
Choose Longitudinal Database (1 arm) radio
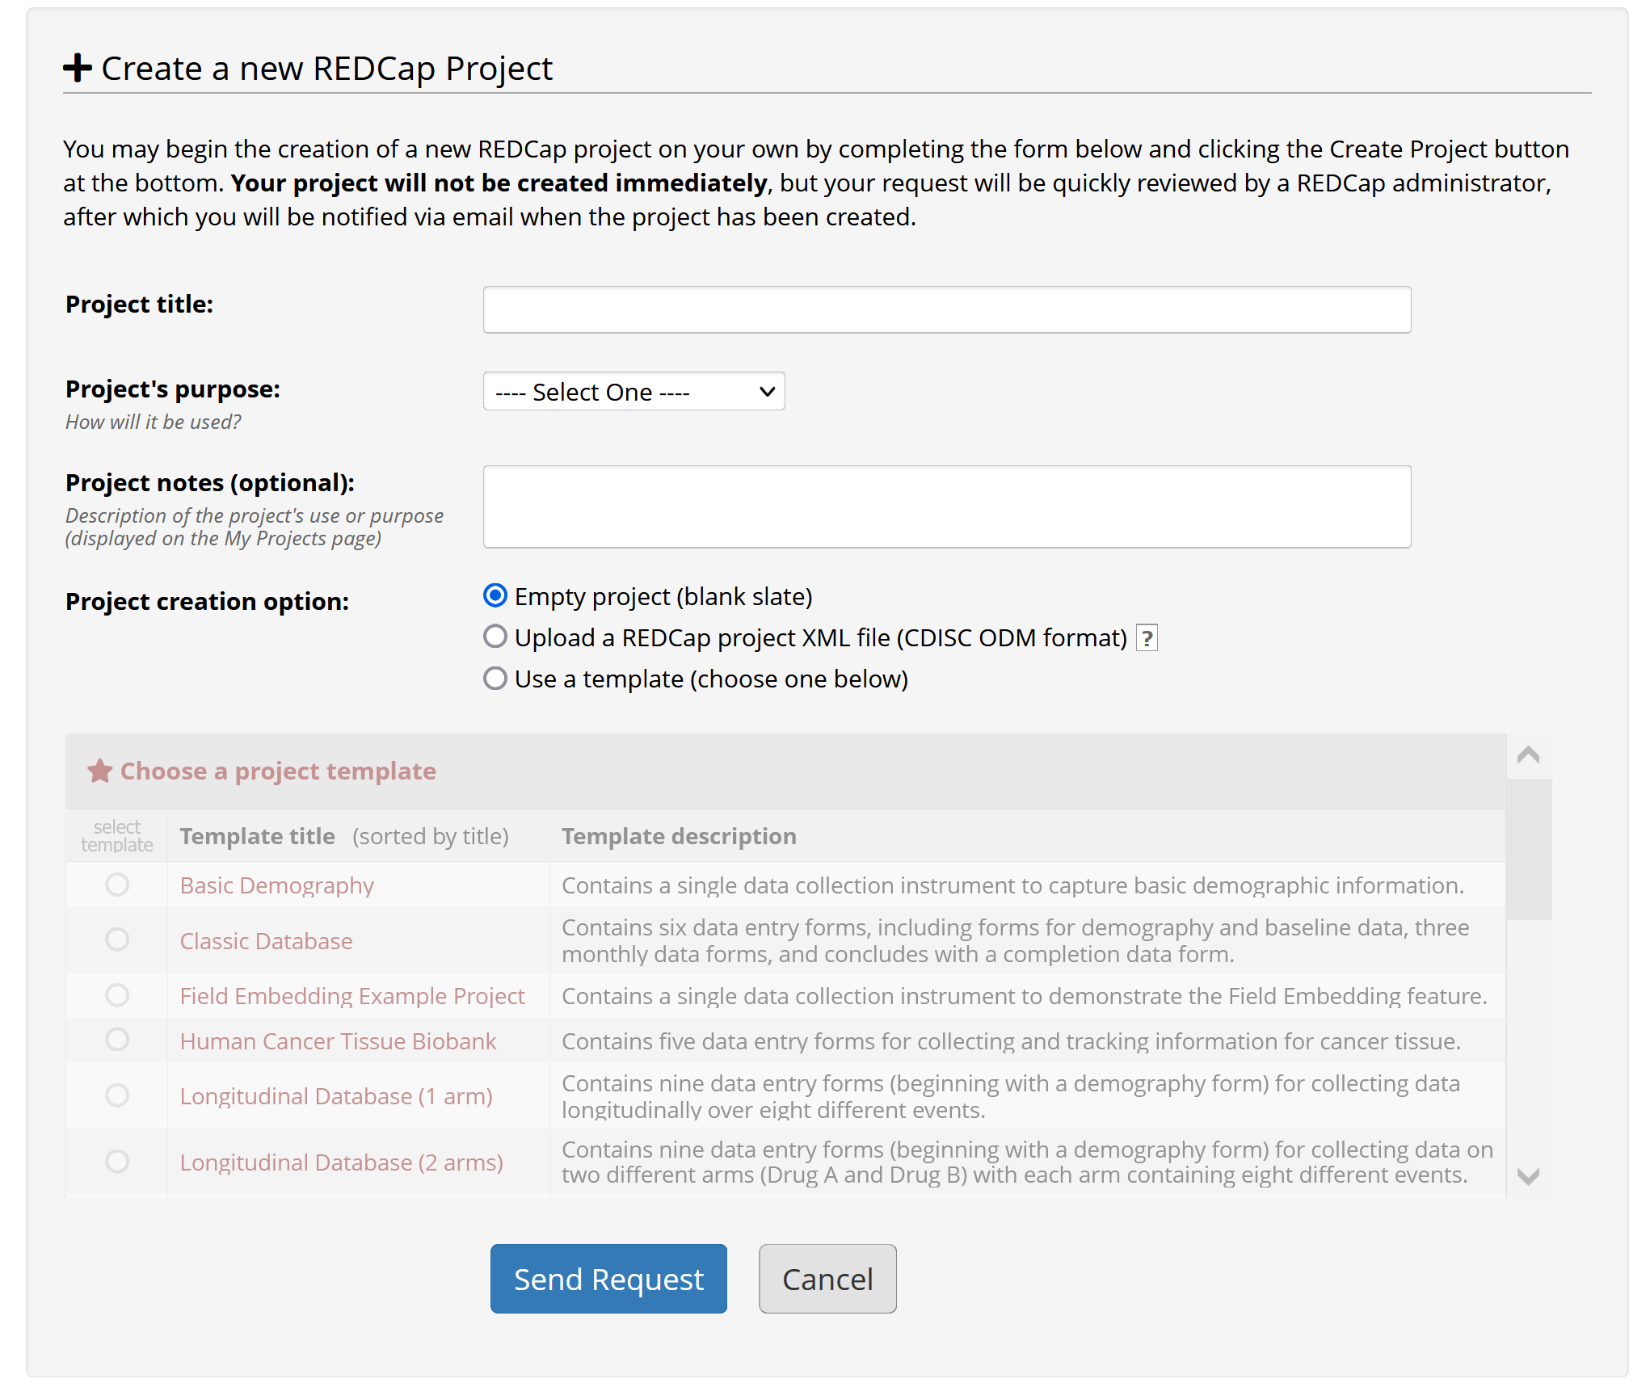117,1095
